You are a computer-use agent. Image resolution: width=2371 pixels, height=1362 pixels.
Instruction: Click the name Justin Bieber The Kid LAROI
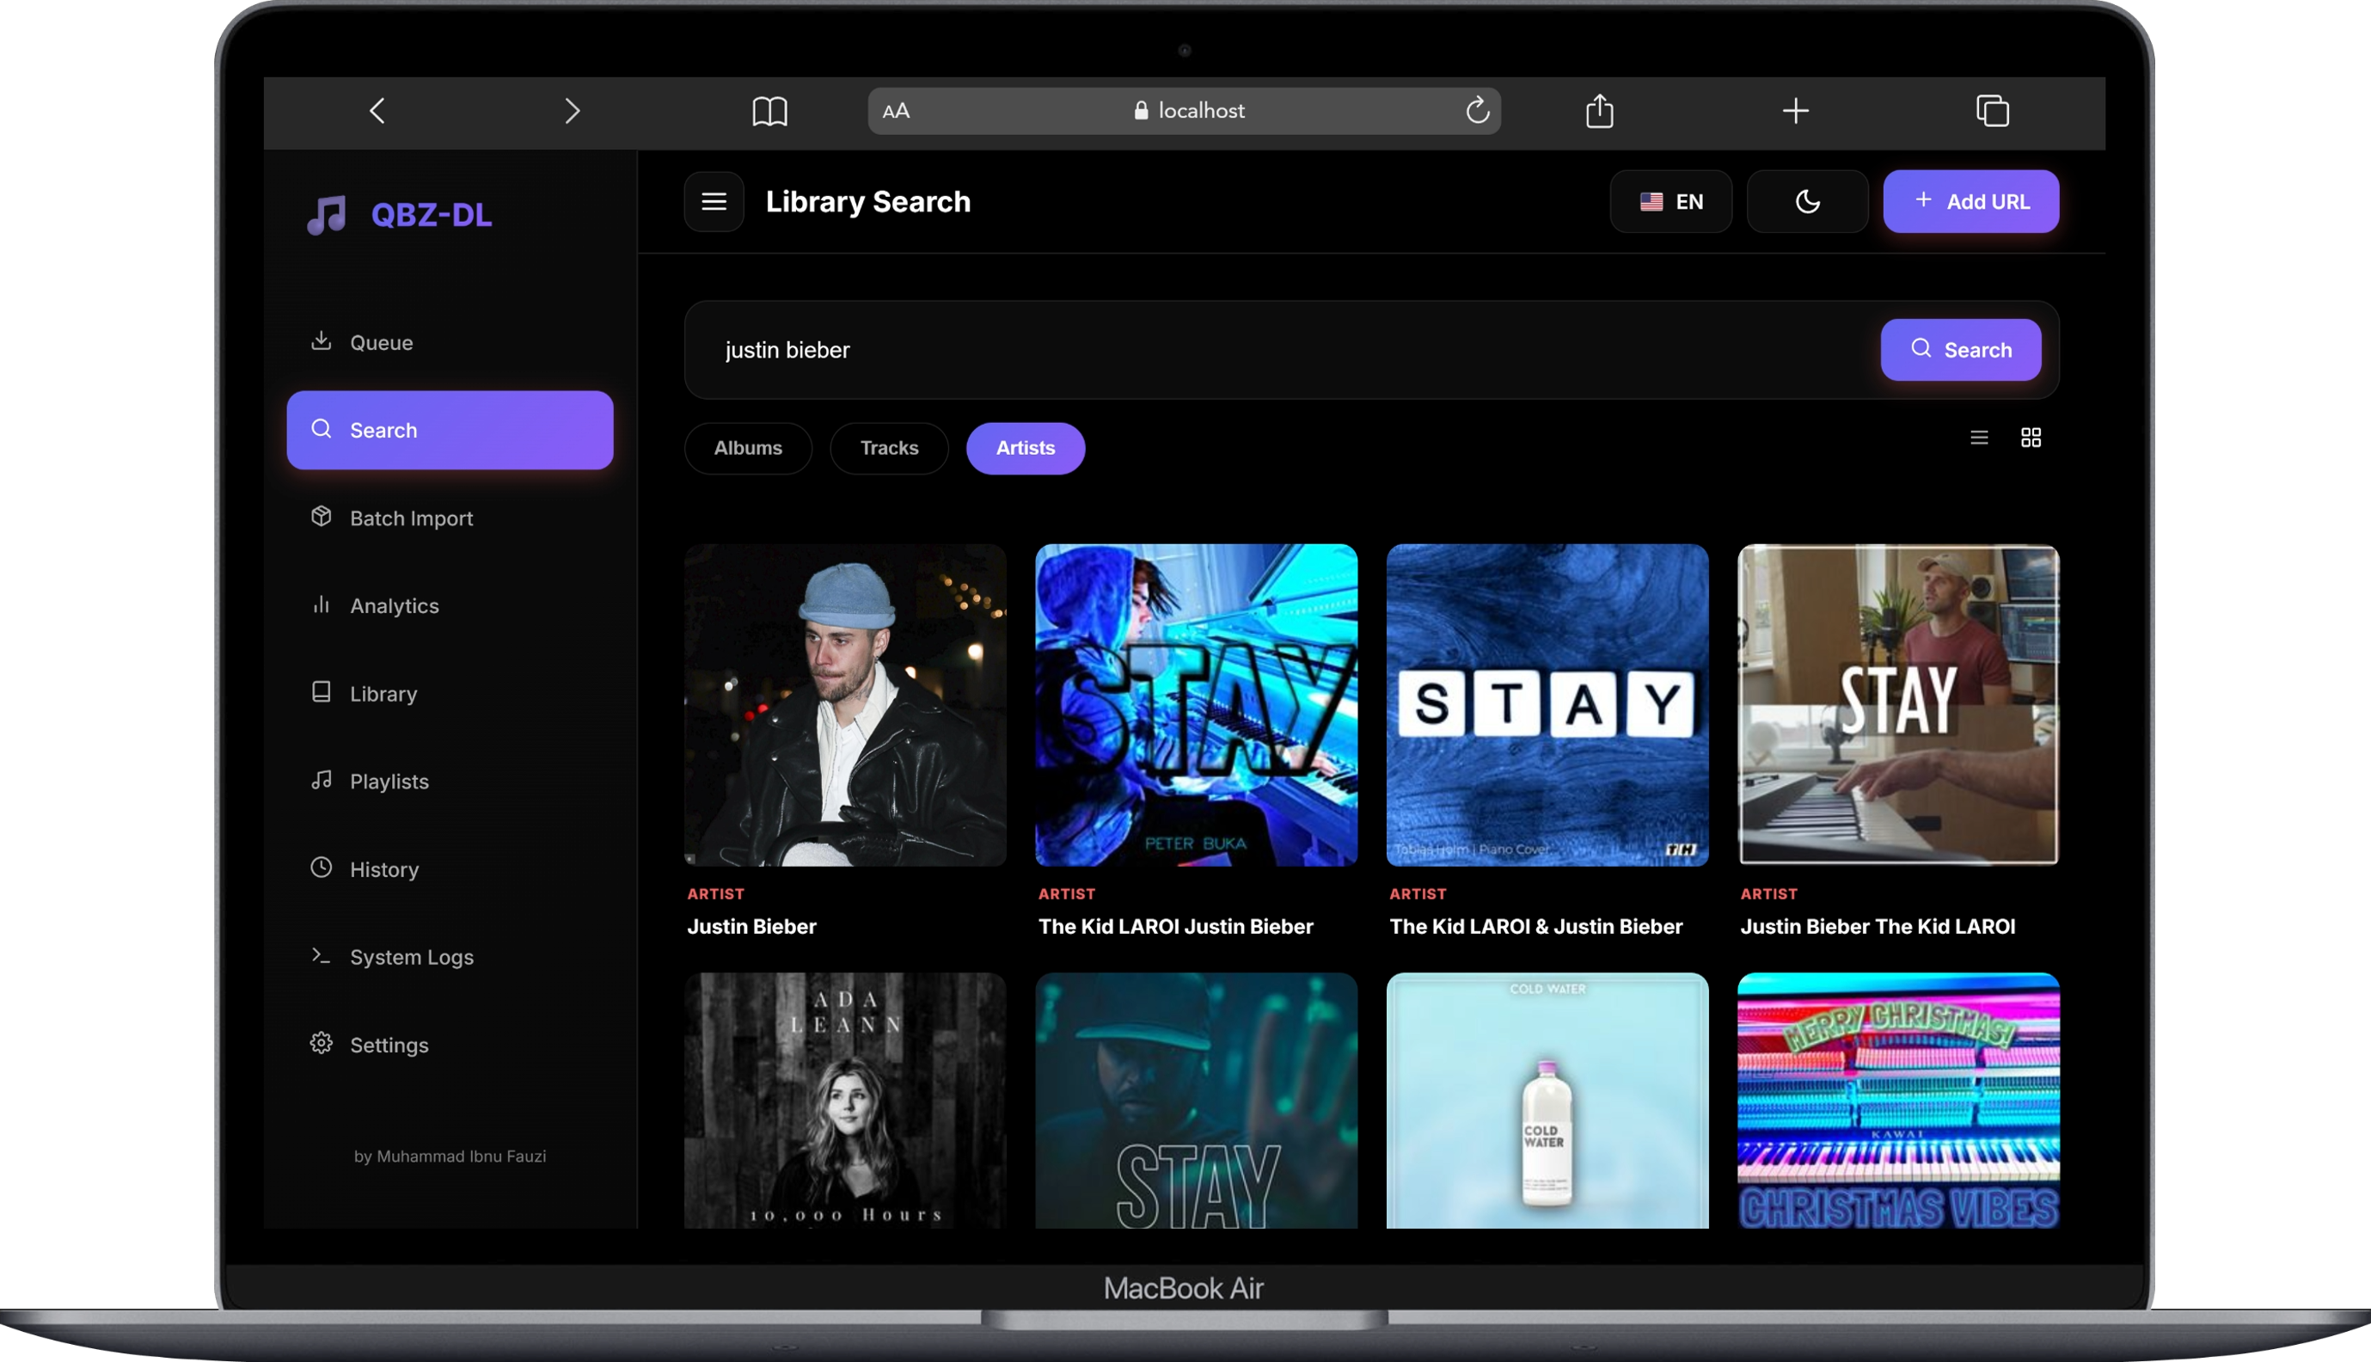tap(1878, 926)
